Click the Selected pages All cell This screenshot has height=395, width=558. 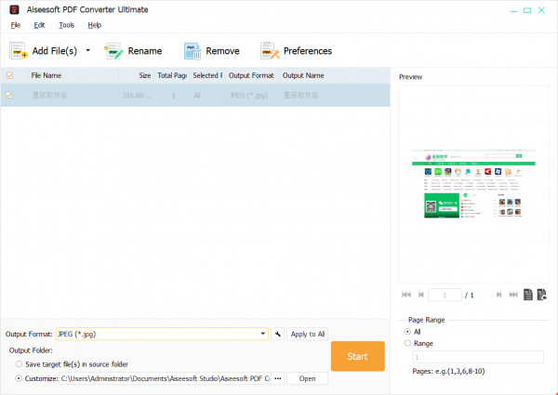click(197, 96)
